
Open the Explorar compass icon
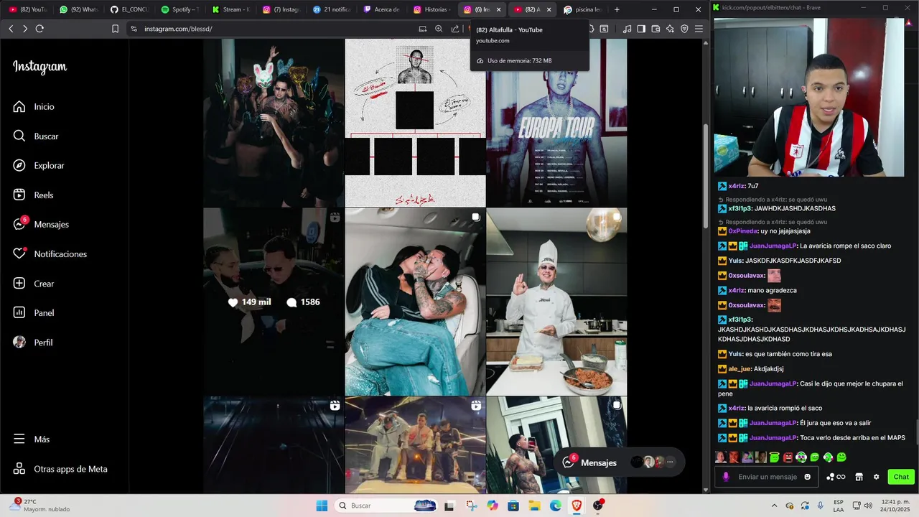19,165
